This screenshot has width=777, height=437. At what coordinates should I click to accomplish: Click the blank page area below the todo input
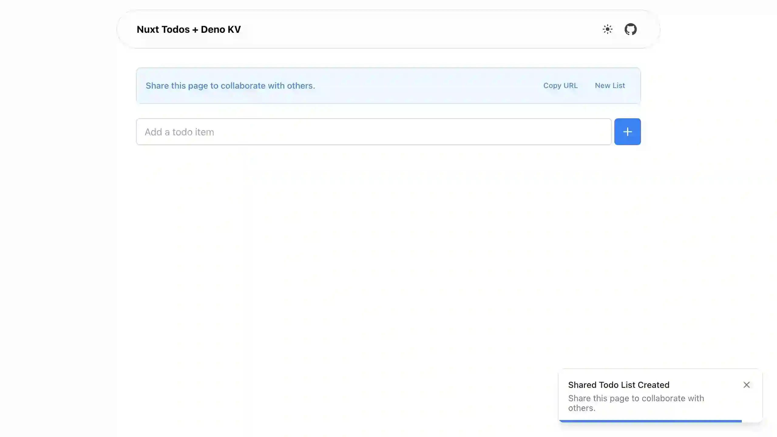click(388, 243)
